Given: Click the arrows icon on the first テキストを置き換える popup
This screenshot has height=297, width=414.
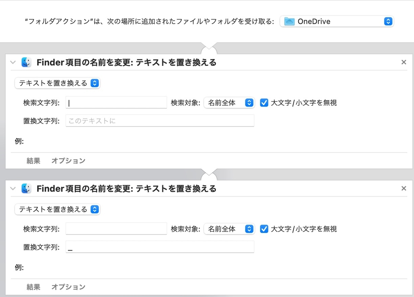Looking at the screenshot, I should click(95, 83).
